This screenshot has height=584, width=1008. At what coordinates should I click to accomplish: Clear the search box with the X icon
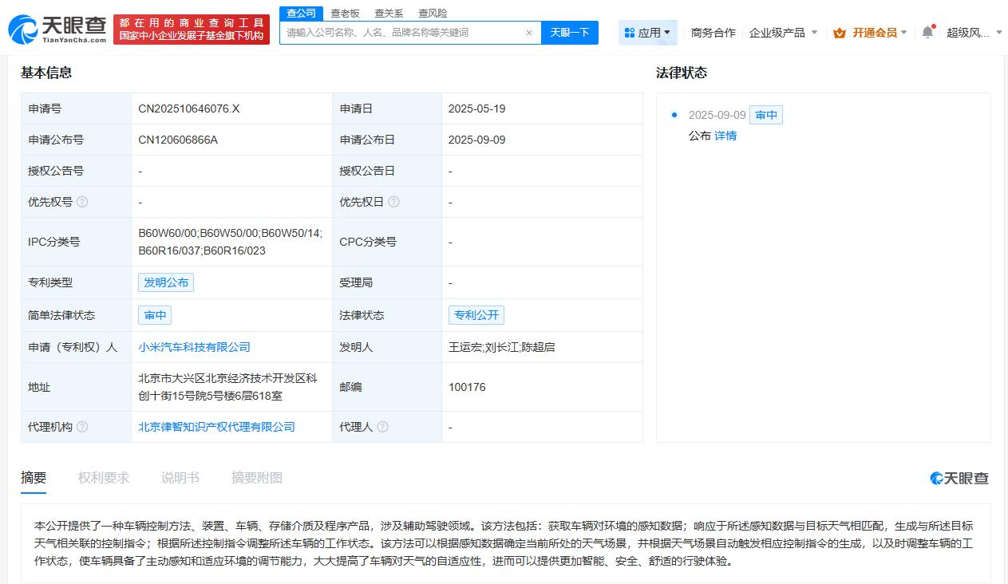point(528,33)
